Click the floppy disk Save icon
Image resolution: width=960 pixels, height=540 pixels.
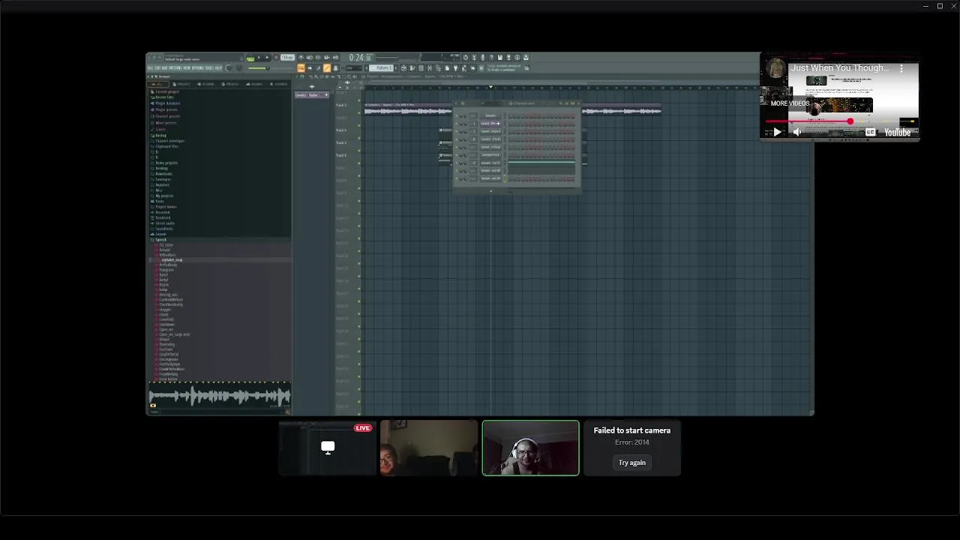click(499, 57)
